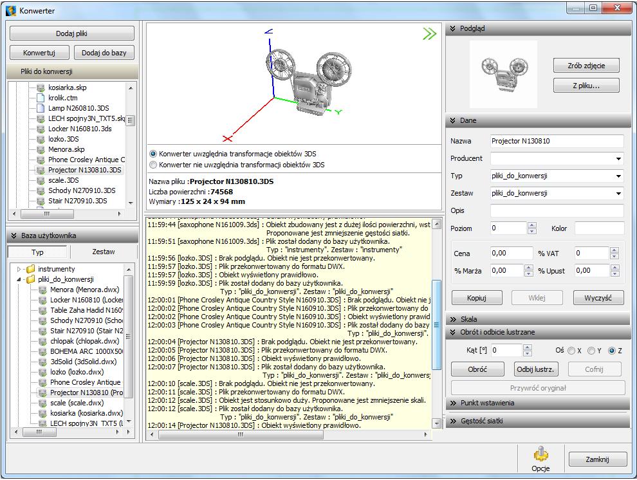This screenshot has height=480, width=637.
Task: Collapse the Dane section
Action: click(x=453, y=120)
